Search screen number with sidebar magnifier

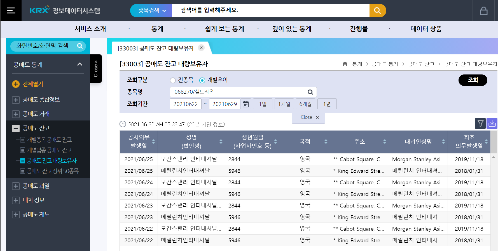tap(80, 46)
